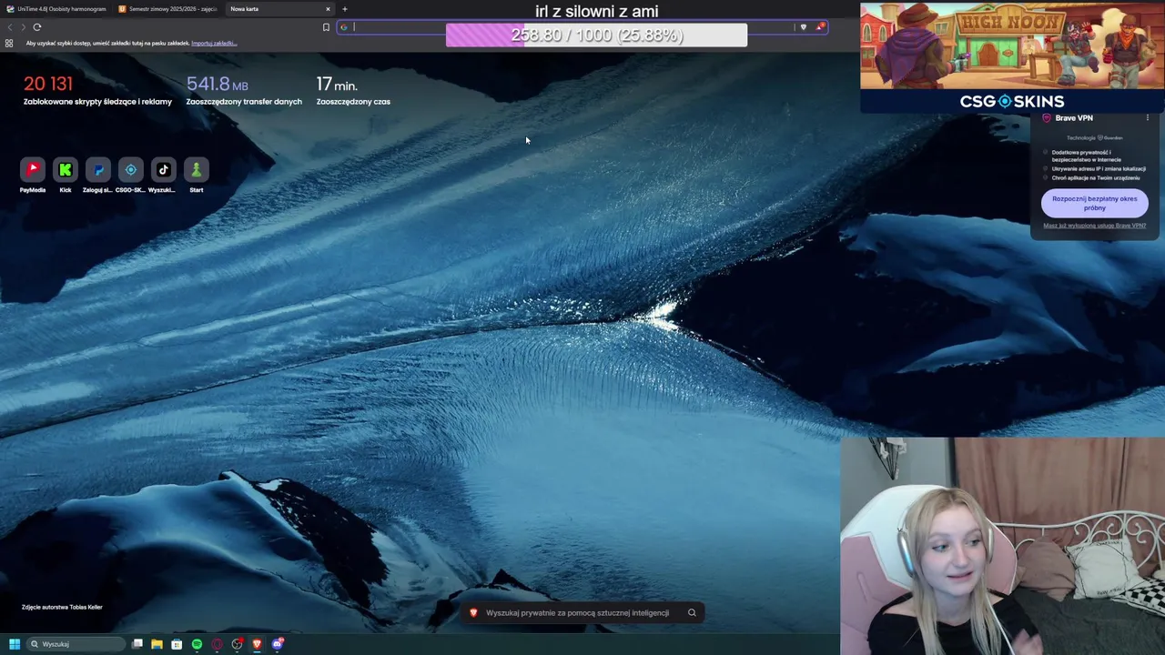Click the CSGOSKINS High Noon banner
Viewport: 1165px width, 655px height.
pyautogui.click(x=1011, y=56)
